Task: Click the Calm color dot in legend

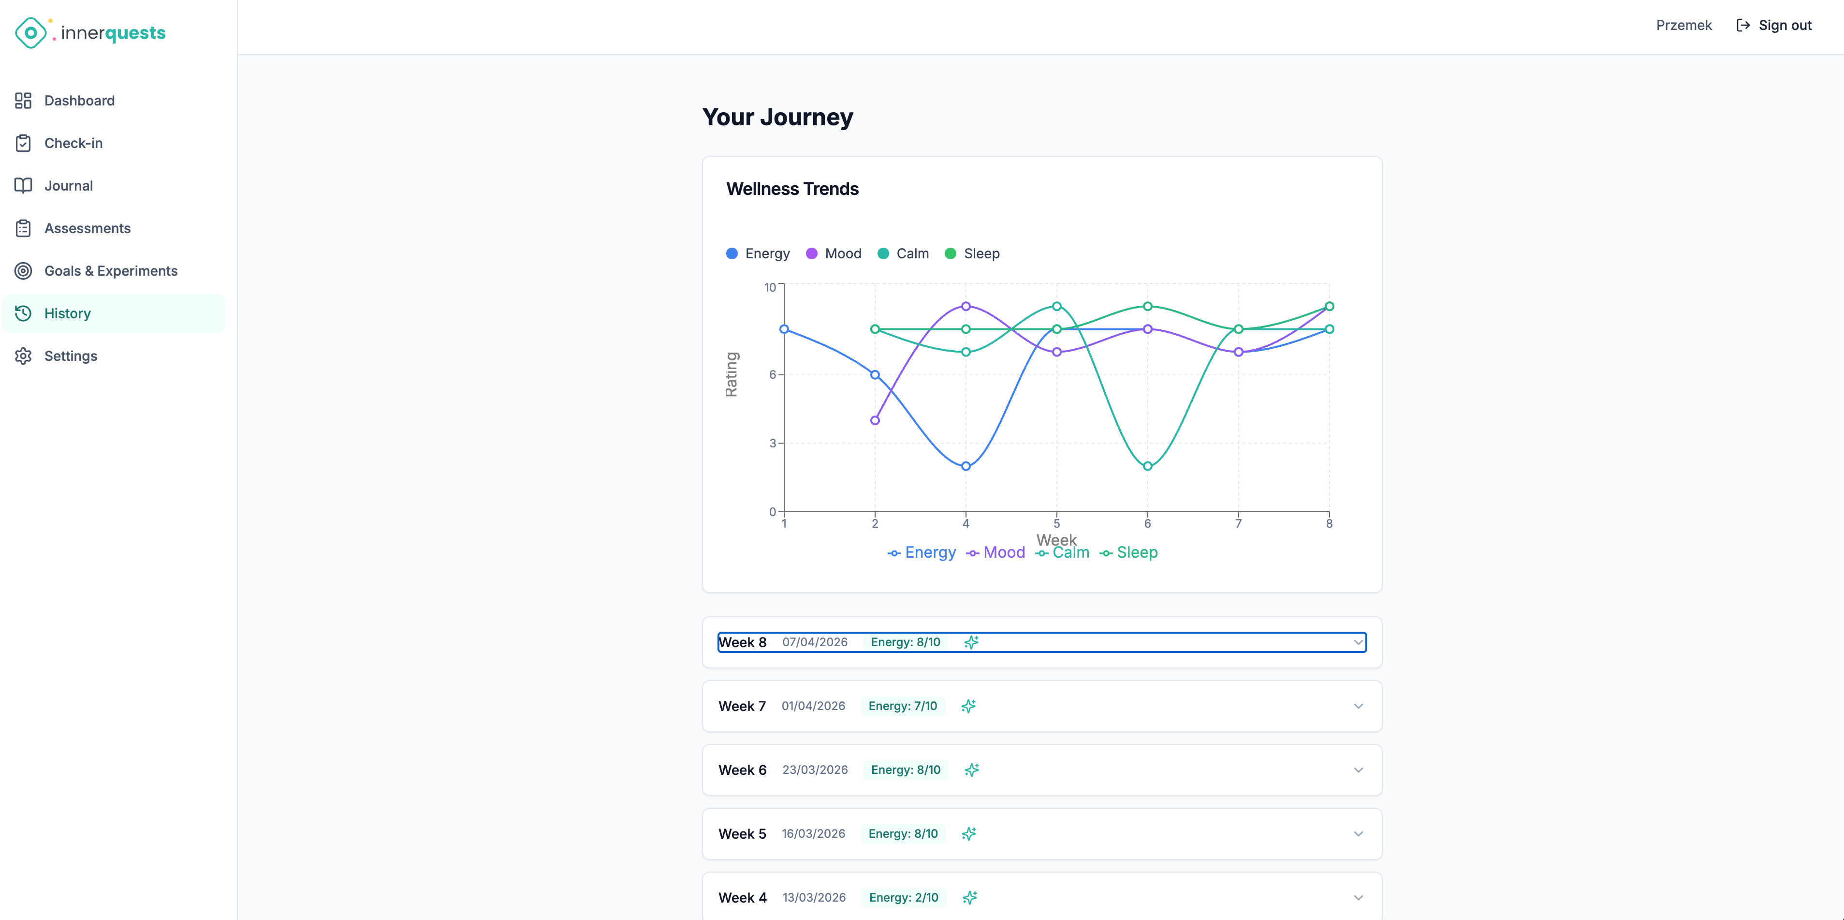Action: 883,253
